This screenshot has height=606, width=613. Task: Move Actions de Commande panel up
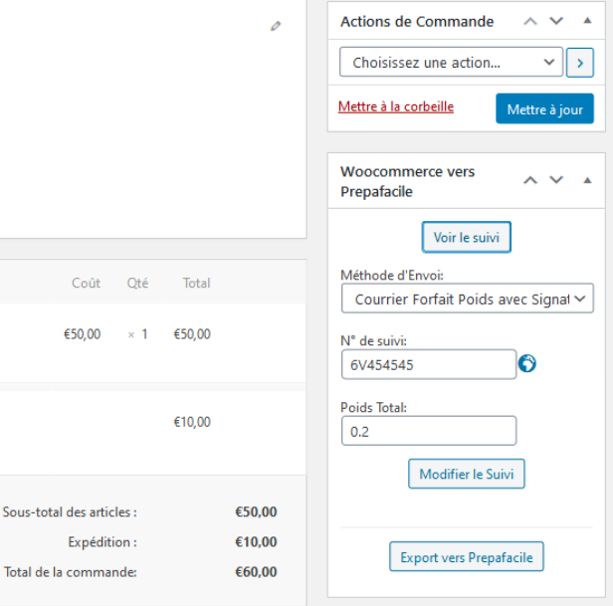(530, 21)
